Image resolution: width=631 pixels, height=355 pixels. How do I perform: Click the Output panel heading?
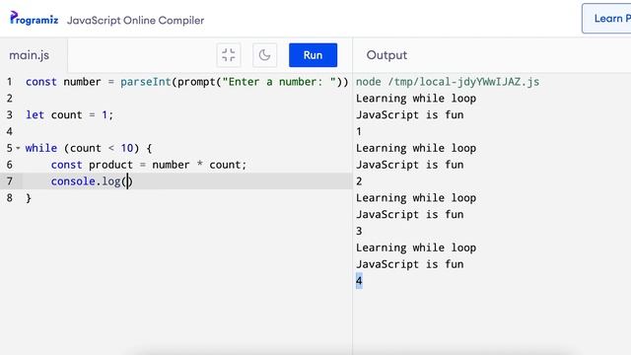point(386,55)
